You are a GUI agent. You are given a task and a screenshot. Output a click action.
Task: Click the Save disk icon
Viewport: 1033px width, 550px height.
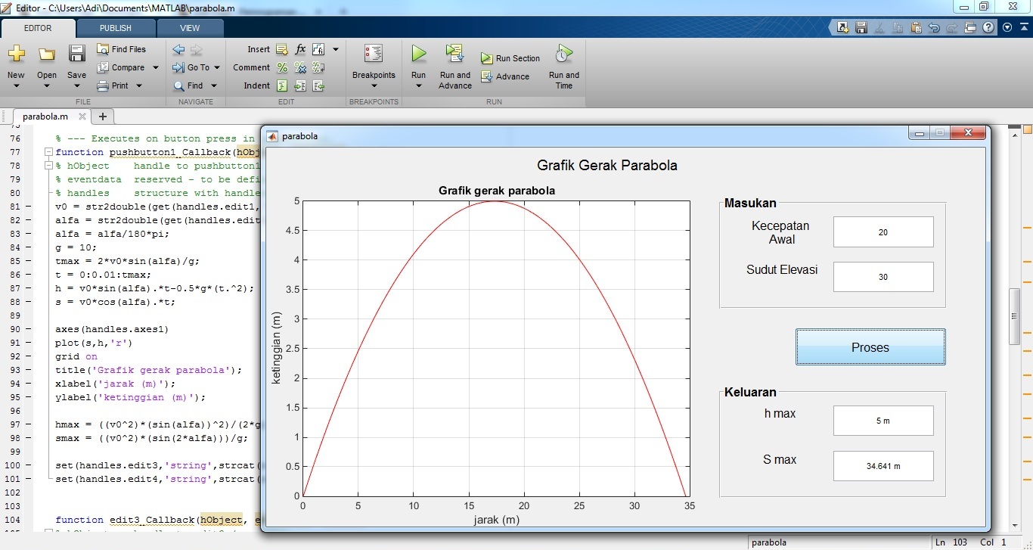point(76,54)
